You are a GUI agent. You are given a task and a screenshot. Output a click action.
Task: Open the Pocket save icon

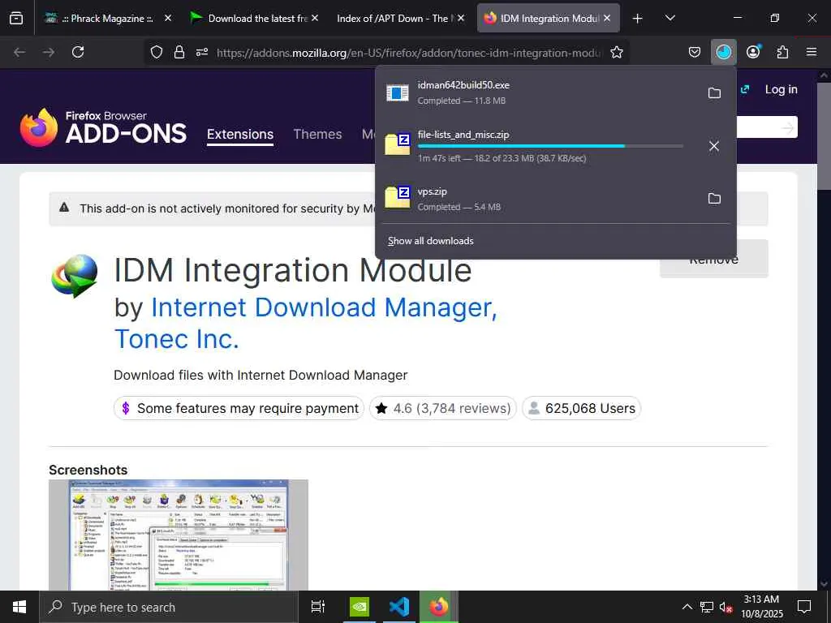click(x=695, y=52)
